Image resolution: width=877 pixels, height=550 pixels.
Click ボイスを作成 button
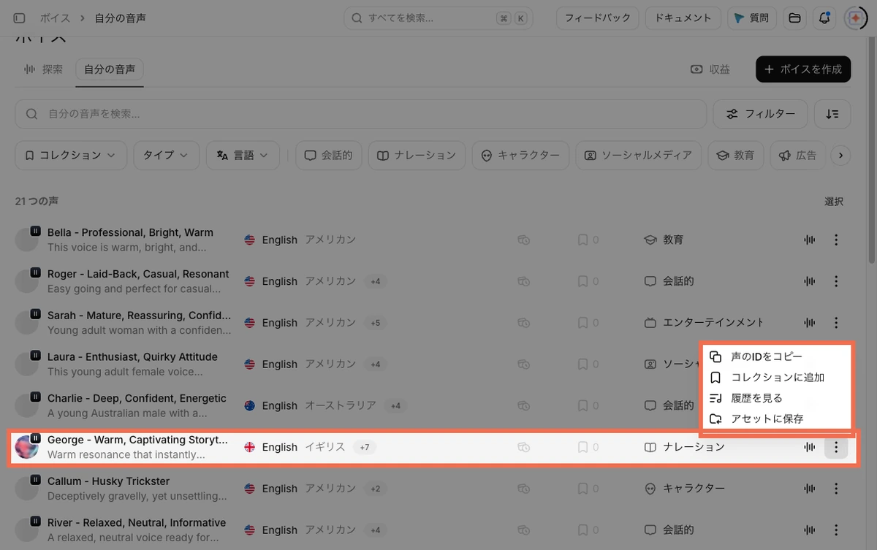click(803, 69)
